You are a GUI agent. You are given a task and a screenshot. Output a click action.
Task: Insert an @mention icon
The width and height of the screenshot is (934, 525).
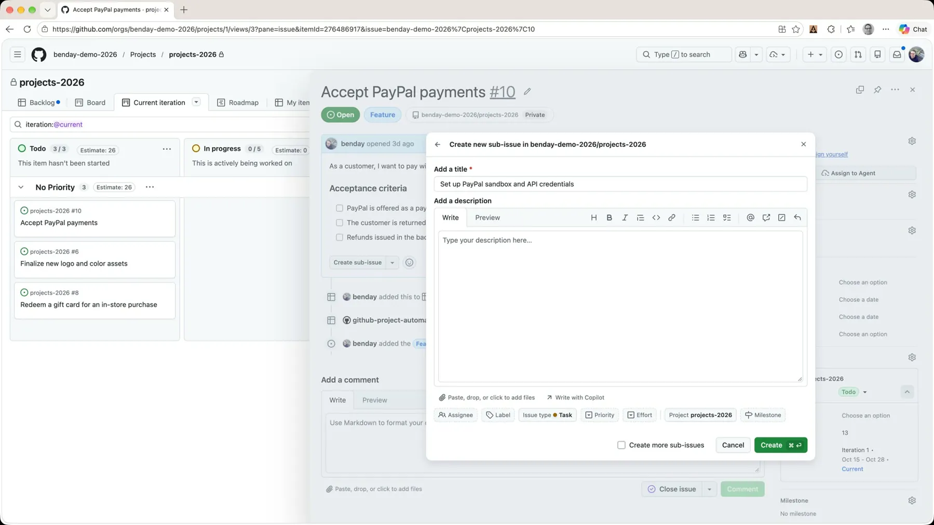pos(750,217)
